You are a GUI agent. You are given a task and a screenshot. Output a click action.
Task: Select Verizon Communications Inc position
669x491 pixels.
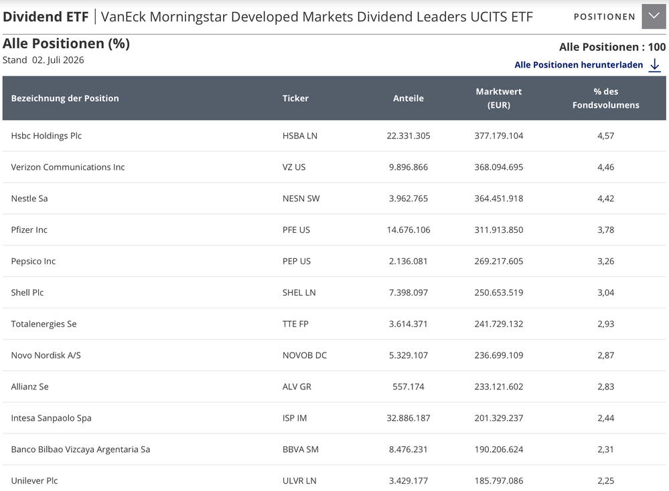tap(68, 167)
